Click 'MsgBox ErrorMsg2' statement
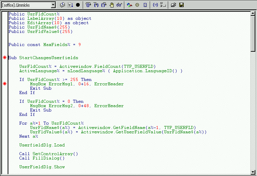 pos(51,106)
